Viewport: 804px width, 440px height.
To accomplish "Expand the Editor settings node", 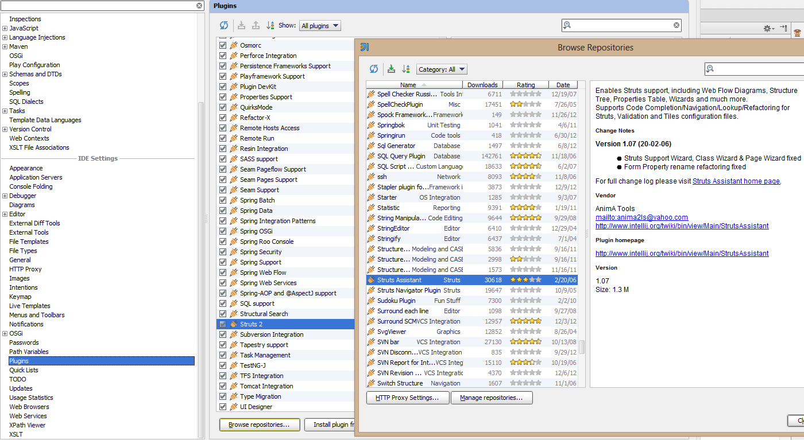I will 5,214.
